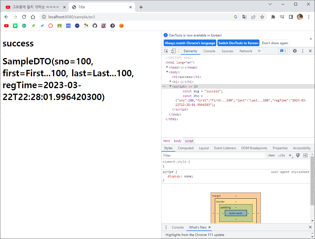The image size is (315, 239).
Task: Open the Properties pane tab
Action: [280, 148]
